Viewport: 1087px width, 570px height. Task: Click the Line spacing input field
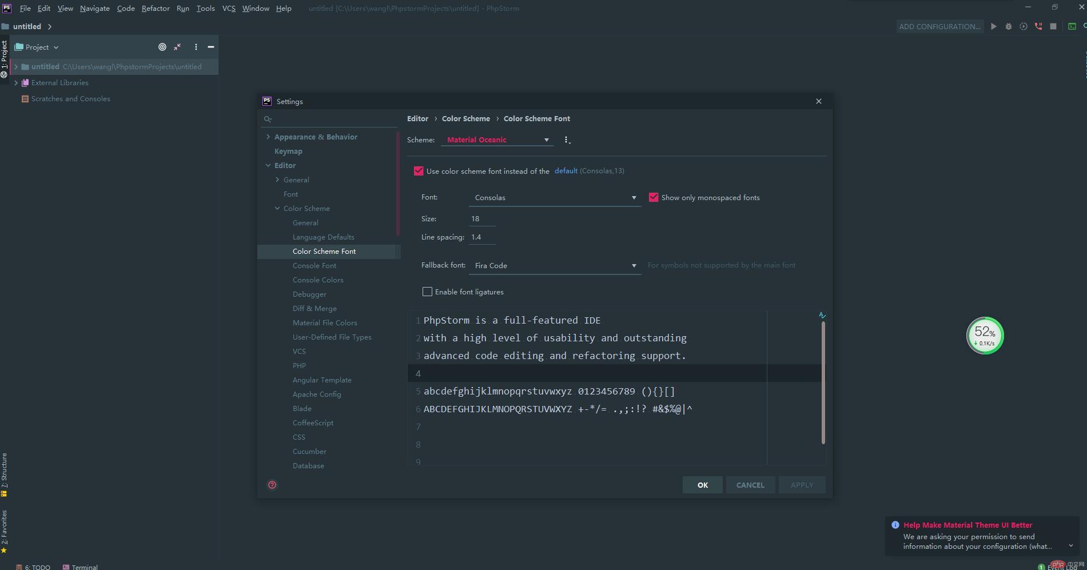coord(483,237)
